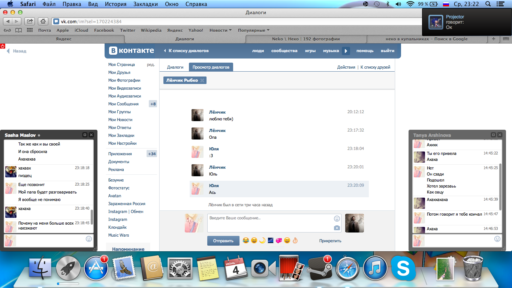Insert the crescent moon emoji
The height and width of the screenshot is (288, 512).
262,240
